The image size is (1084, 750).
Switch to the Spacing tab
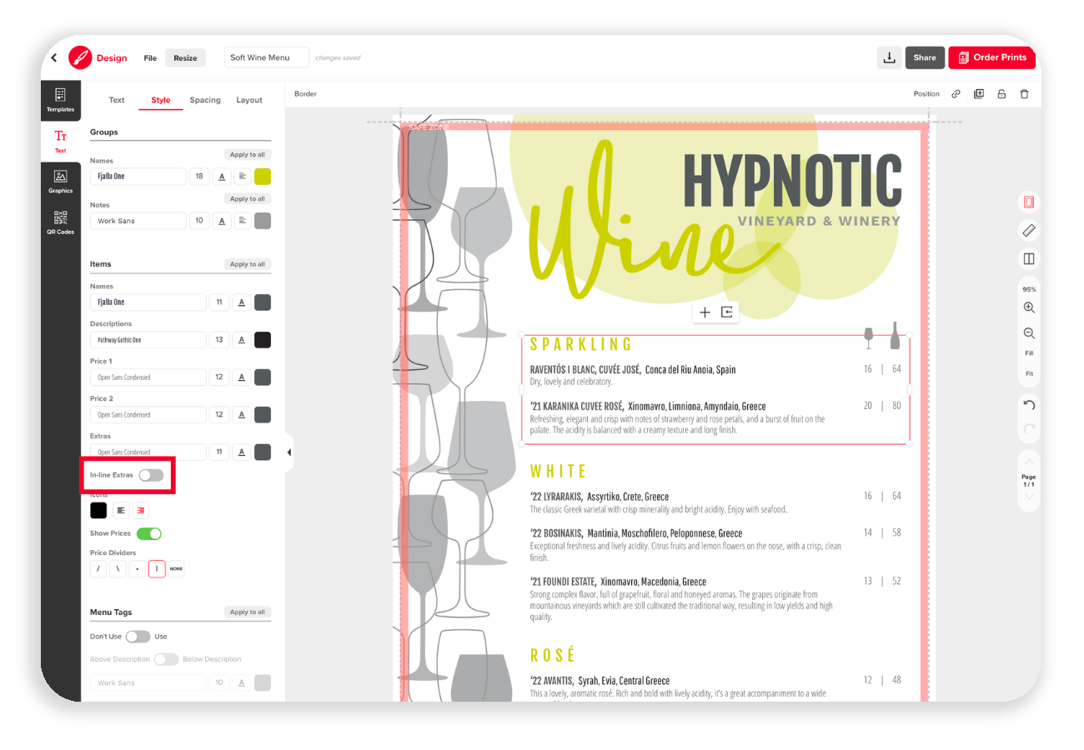click(205, 100)
